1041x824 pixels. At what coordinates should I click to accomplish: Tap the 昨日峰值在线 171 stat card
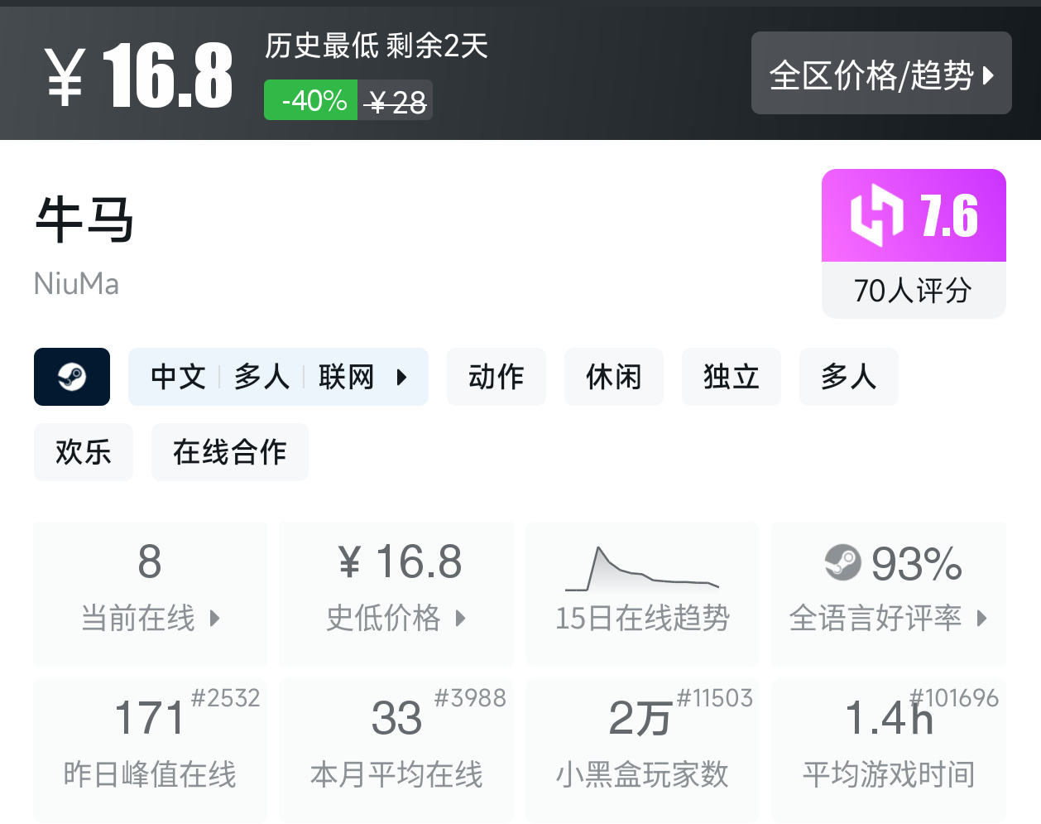click(x=150, y=749)
